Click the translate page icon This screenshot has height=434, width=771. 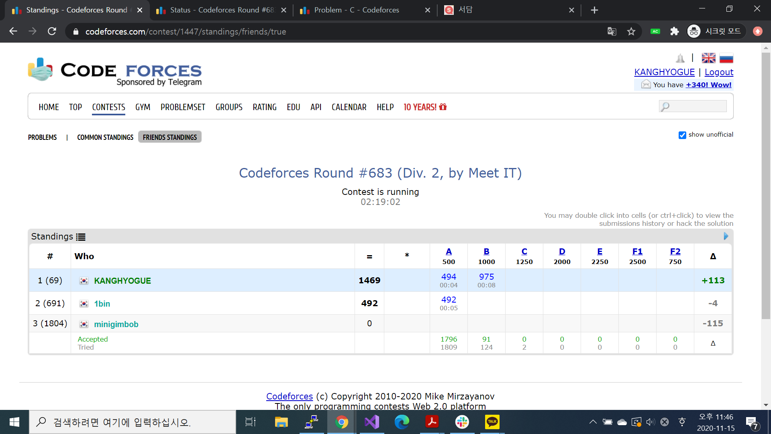click(x=612, y=31)
